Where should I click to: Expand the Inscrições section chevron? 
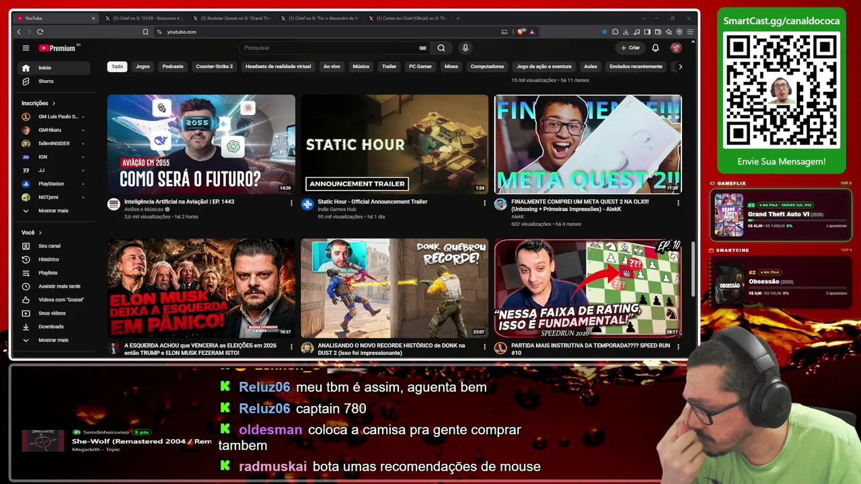point(54,104)
